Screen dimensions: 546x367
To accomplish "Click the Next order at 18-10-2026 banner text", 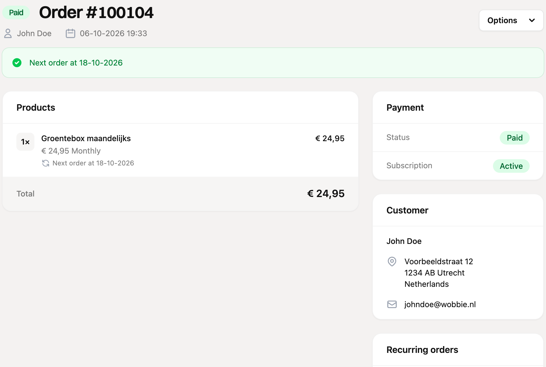I will pos(76,63).
